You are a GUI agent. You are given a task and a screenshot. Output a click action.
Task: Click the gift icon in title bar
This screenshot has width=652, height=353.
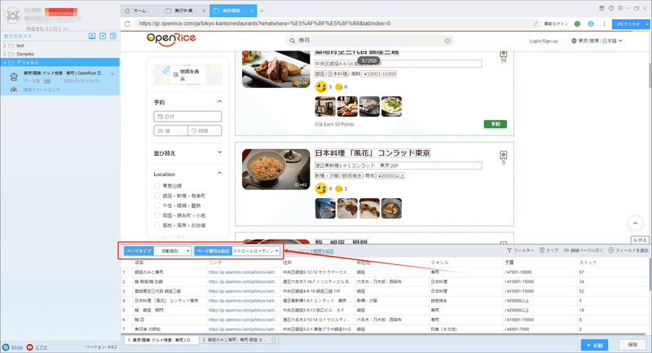(601, 8)
